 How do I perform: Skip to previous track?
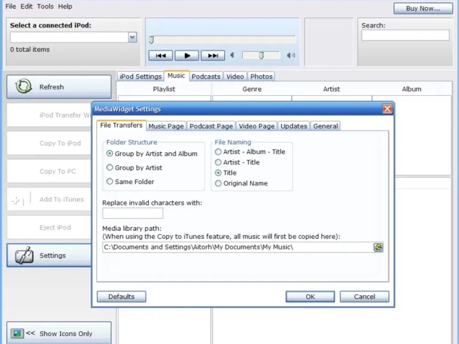point(161,56)
